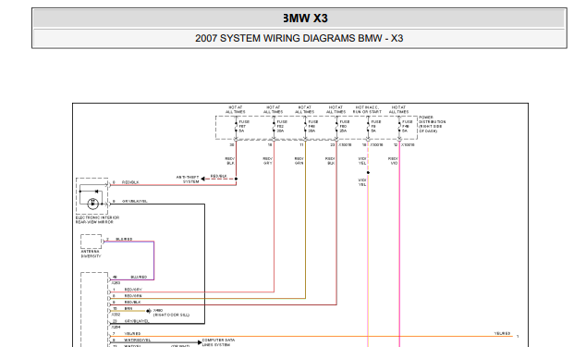Click the orange yellow/red horizontal wire
Viewport: 586px width, 347px height.
click(x=311, y=337)
